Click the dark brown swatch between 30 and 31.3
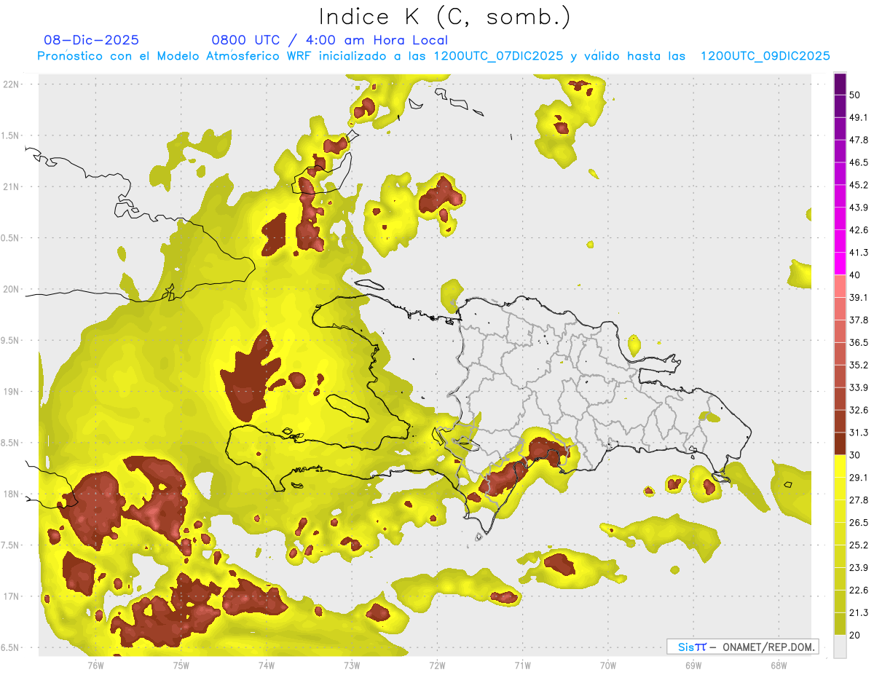 point(840,444)
